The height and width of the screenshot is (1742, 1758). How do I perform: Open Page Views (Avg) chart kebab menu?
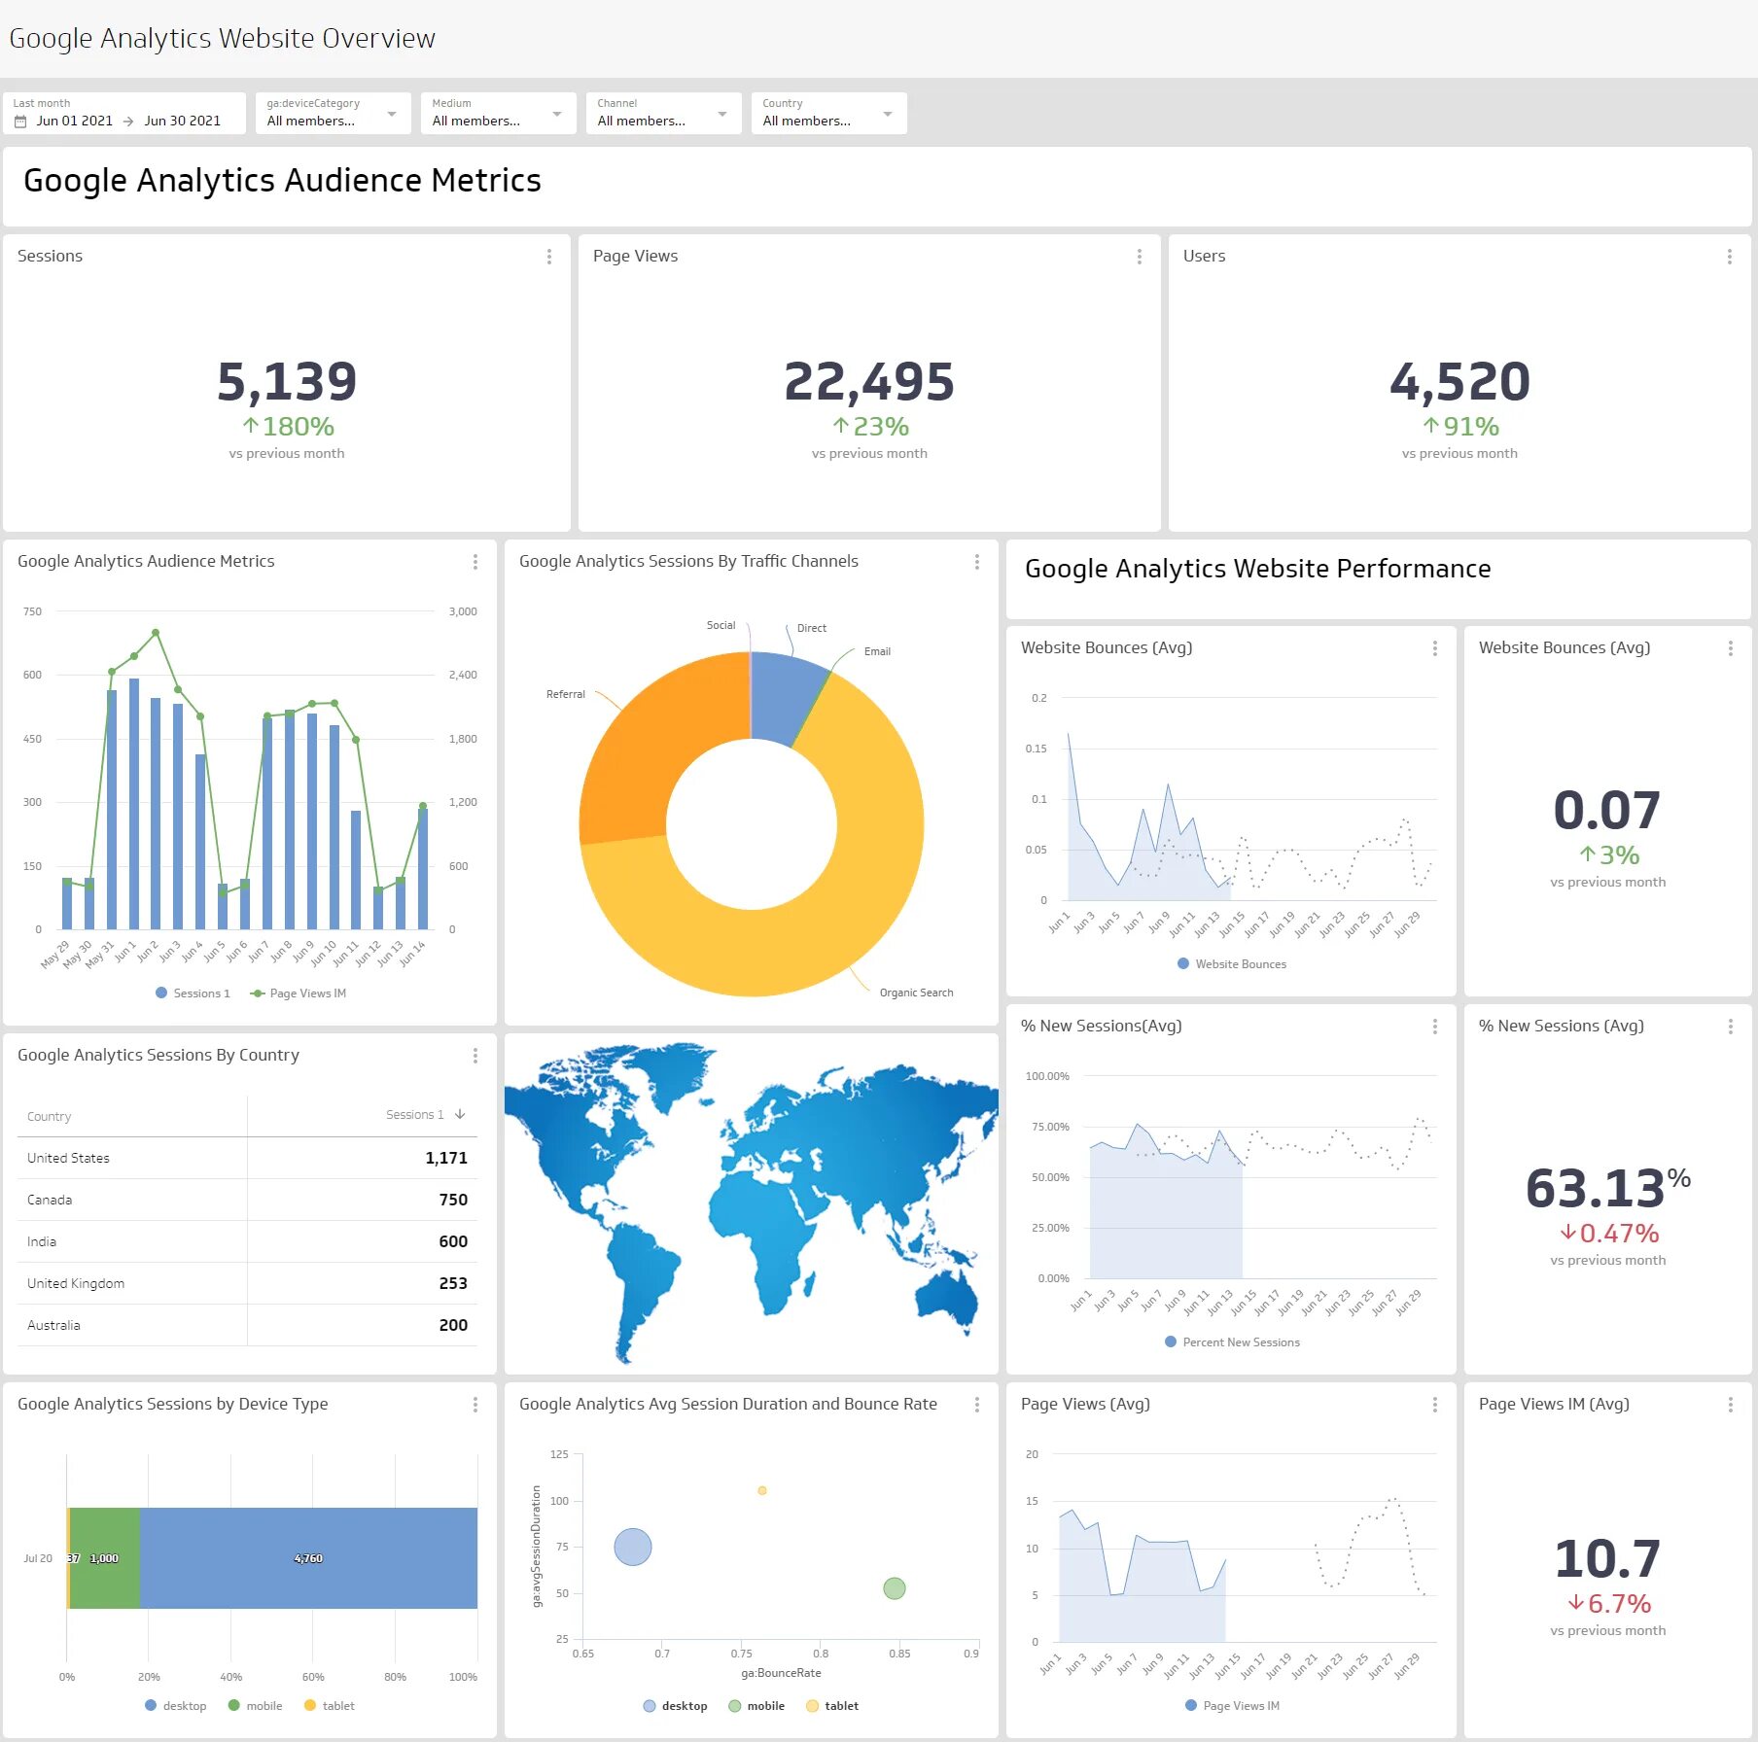[x=1435, y=1405]
